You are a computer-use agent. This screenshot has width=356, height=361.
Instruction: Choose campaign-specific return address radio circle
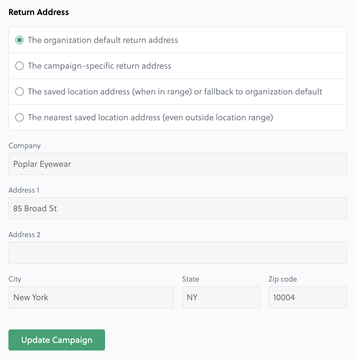tap(19, 66)
